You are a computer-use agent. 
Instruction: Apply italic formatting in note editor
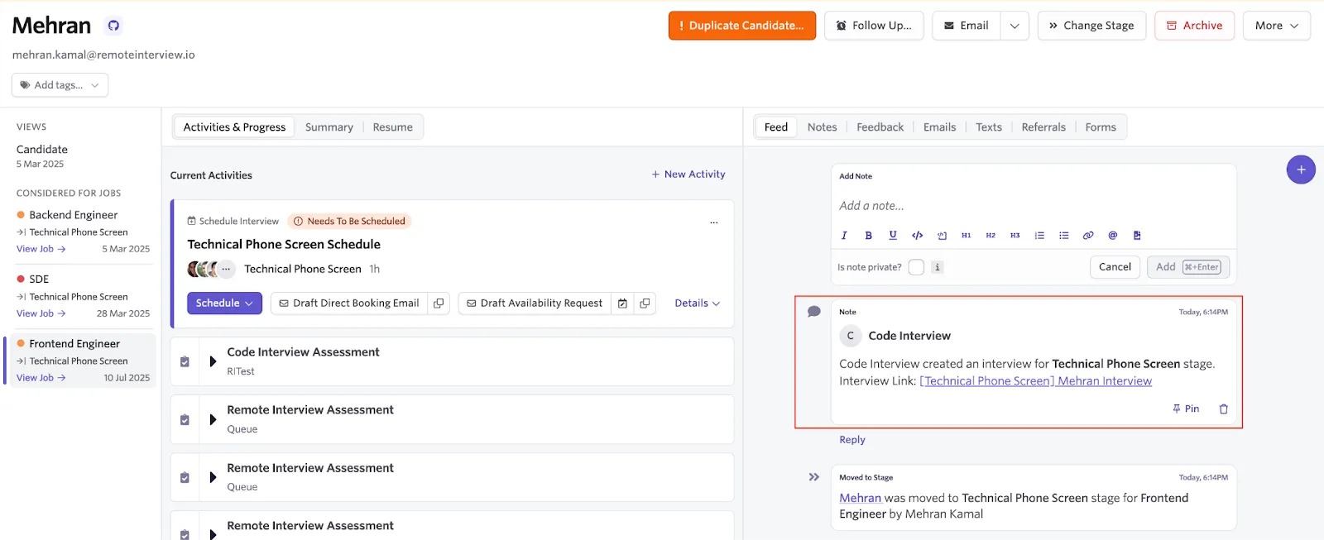(844, 236)
